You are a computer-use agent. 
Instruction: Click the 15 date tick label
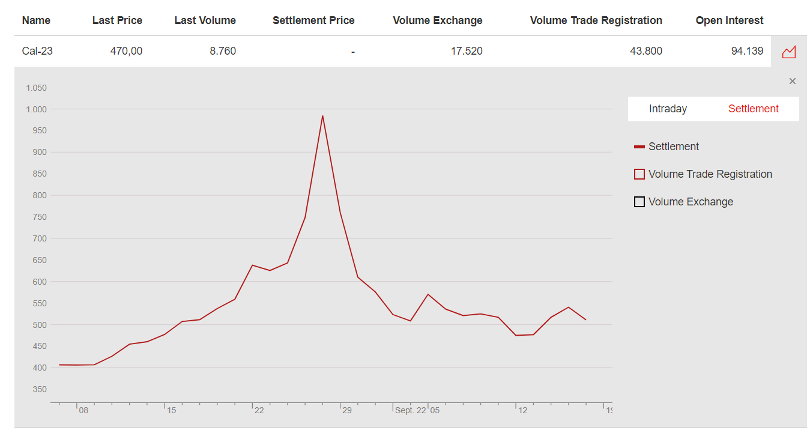point(172,411)
